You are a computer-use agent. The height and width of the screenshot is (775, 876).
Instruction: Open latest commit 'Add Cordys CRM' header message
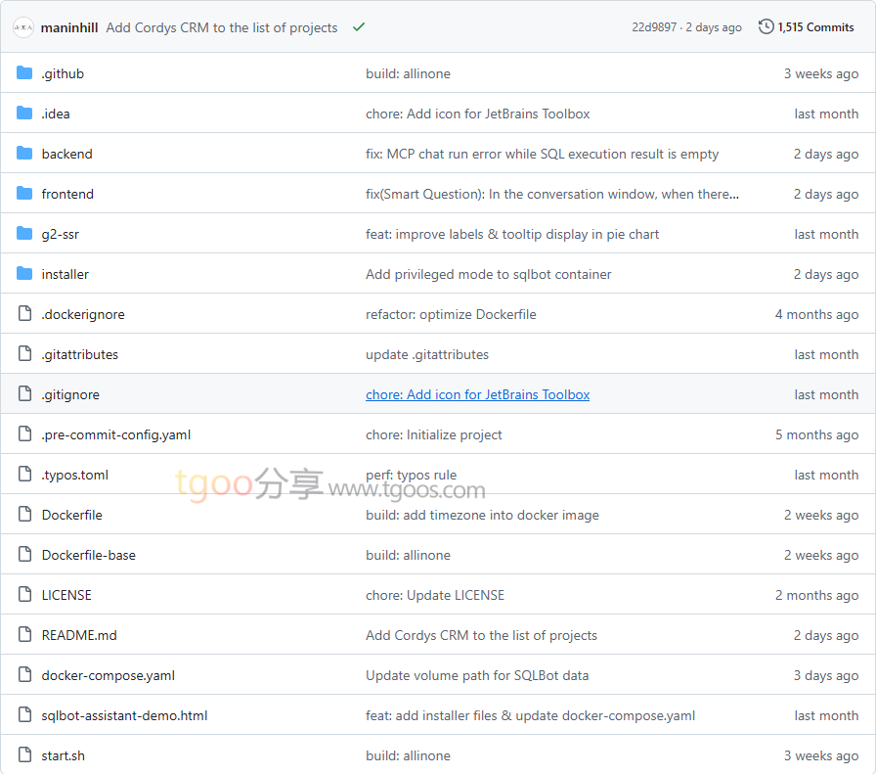pos(221,27)
